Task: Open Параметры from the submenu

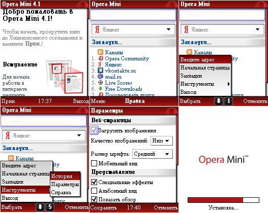Action: [x=65, y=184]
